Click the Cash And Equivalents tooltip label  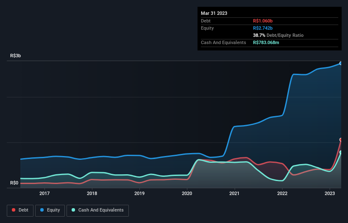point(223,42)
